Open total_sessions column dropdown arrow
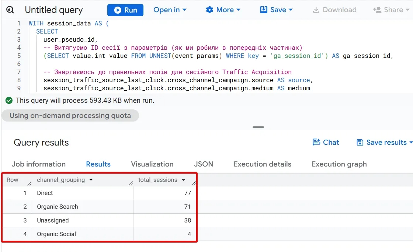This screenshot has width=413, height=252. pos(183,180)
